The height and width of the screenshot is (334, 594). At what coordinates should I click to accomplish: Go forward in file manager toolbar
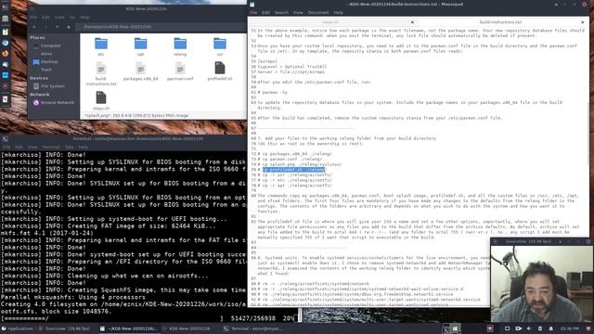pyautogui.click(x=45, y=27)
